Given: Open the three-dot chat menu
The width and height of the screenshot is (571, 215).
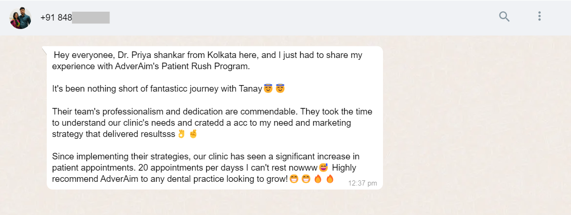Looking at the screenshot, I should coord(539,17).
